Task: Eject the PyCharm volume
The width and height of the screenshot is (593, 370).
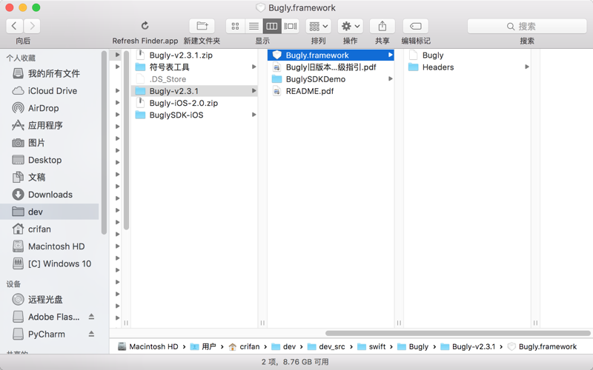Action: 91,334
